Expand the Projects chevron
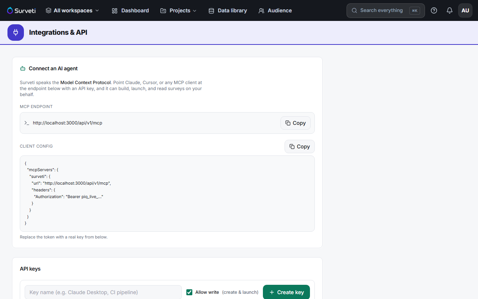The height and width of the screenshot is (299, 478). [195, 11]
